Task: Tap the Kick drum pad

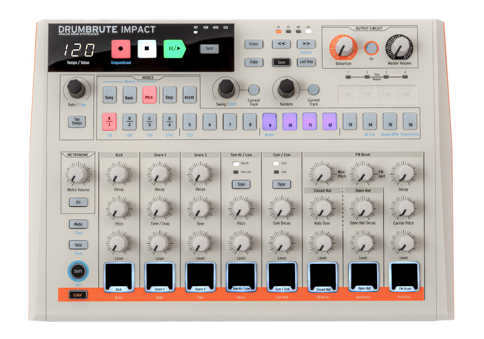Action: pos(119,277)
